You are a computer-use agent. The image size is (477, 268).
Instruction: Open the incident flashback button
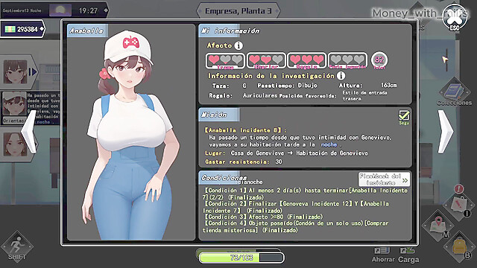pos(384,179)
